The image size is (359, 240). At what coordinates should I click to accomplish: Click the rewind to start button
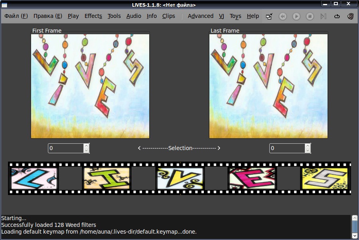coord(283,16)
